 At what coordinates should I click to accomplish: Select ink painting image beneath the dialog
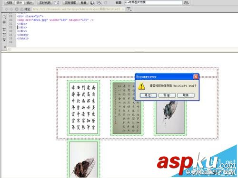pyautogui.click(x=170, y=117)
